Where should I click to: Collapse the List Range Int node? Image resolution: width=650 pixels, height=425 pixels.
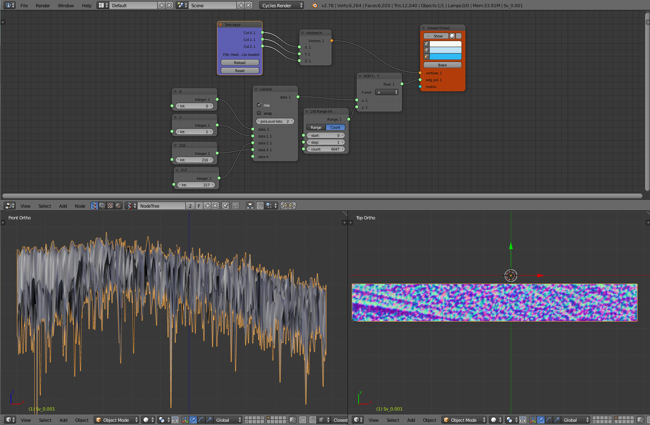[x=307, y=111]
